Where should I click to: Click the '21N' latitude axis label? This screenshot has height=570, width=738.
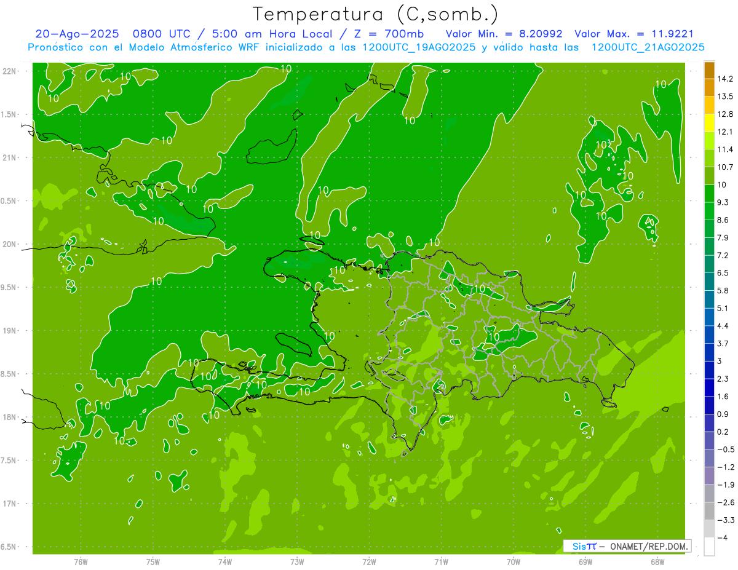click(x=9, y=157)
